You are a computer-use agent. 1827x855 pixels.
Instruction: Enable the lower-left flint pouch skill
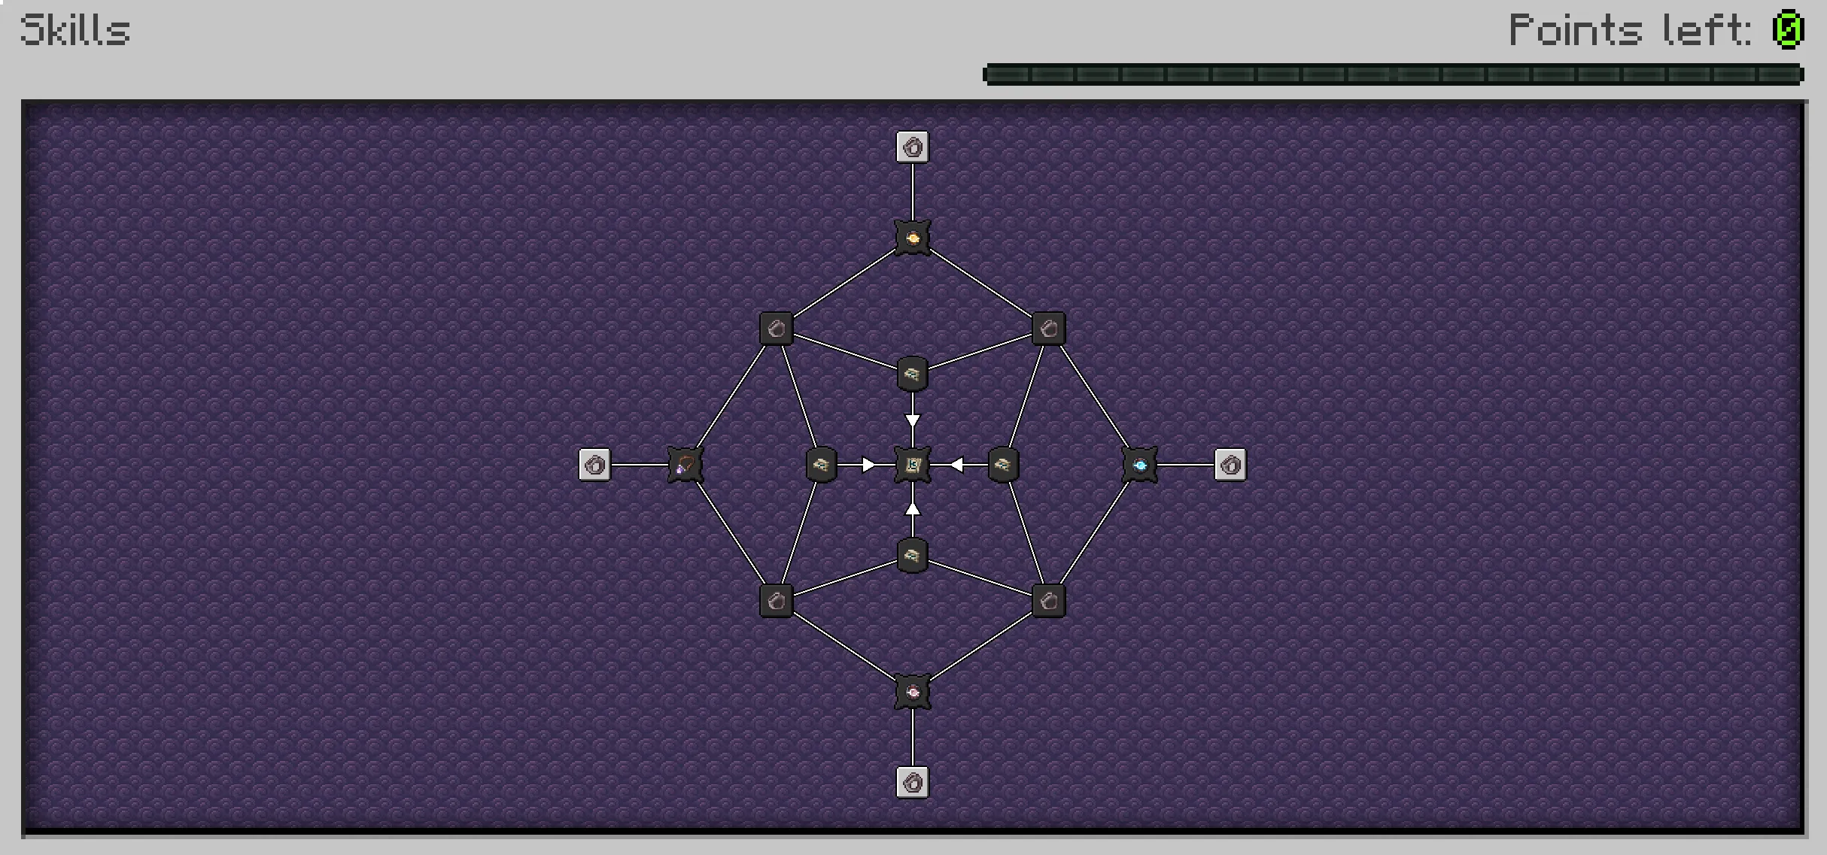click(777, 602)
